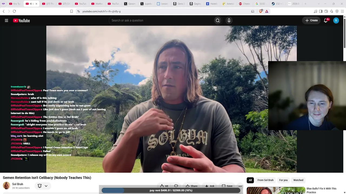
Task: Bookmark this page
Action: tap(71, 11)
